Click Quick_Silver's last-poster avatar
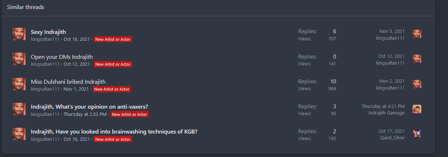Screen dimensions: 448x157 [x=417, y=134]
